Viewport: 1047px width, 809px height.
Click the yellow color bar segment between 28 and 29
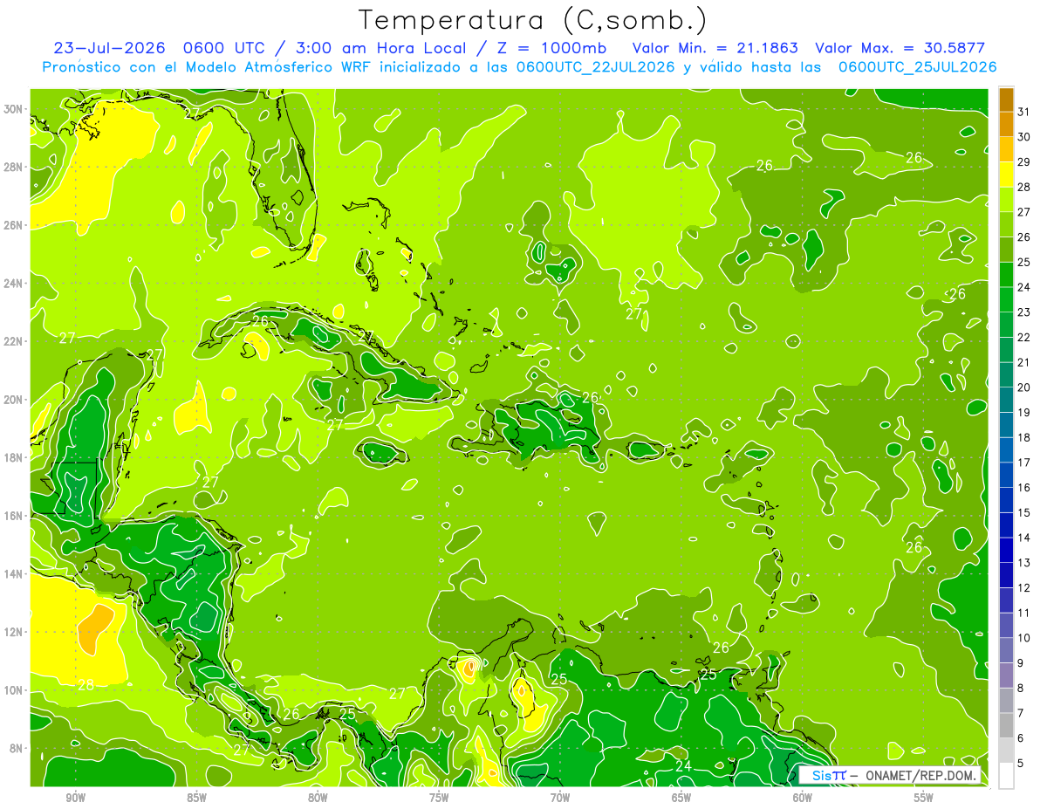pos(1006,175)
